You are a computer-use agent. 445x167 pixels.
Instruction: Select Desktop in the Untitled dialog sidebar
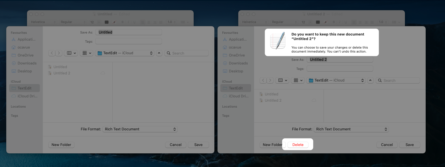[24, 71]
